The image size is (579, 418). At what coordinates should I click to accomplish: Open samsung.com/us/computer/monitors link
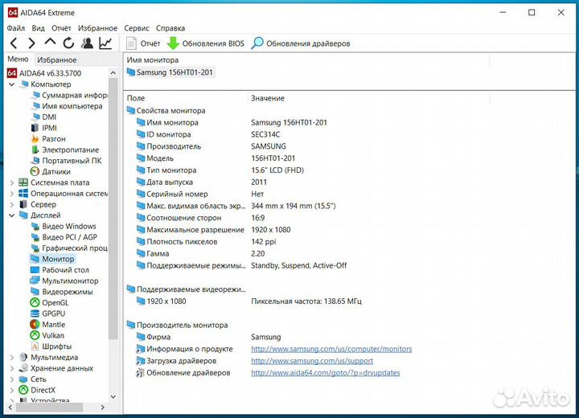pos(331,349)
